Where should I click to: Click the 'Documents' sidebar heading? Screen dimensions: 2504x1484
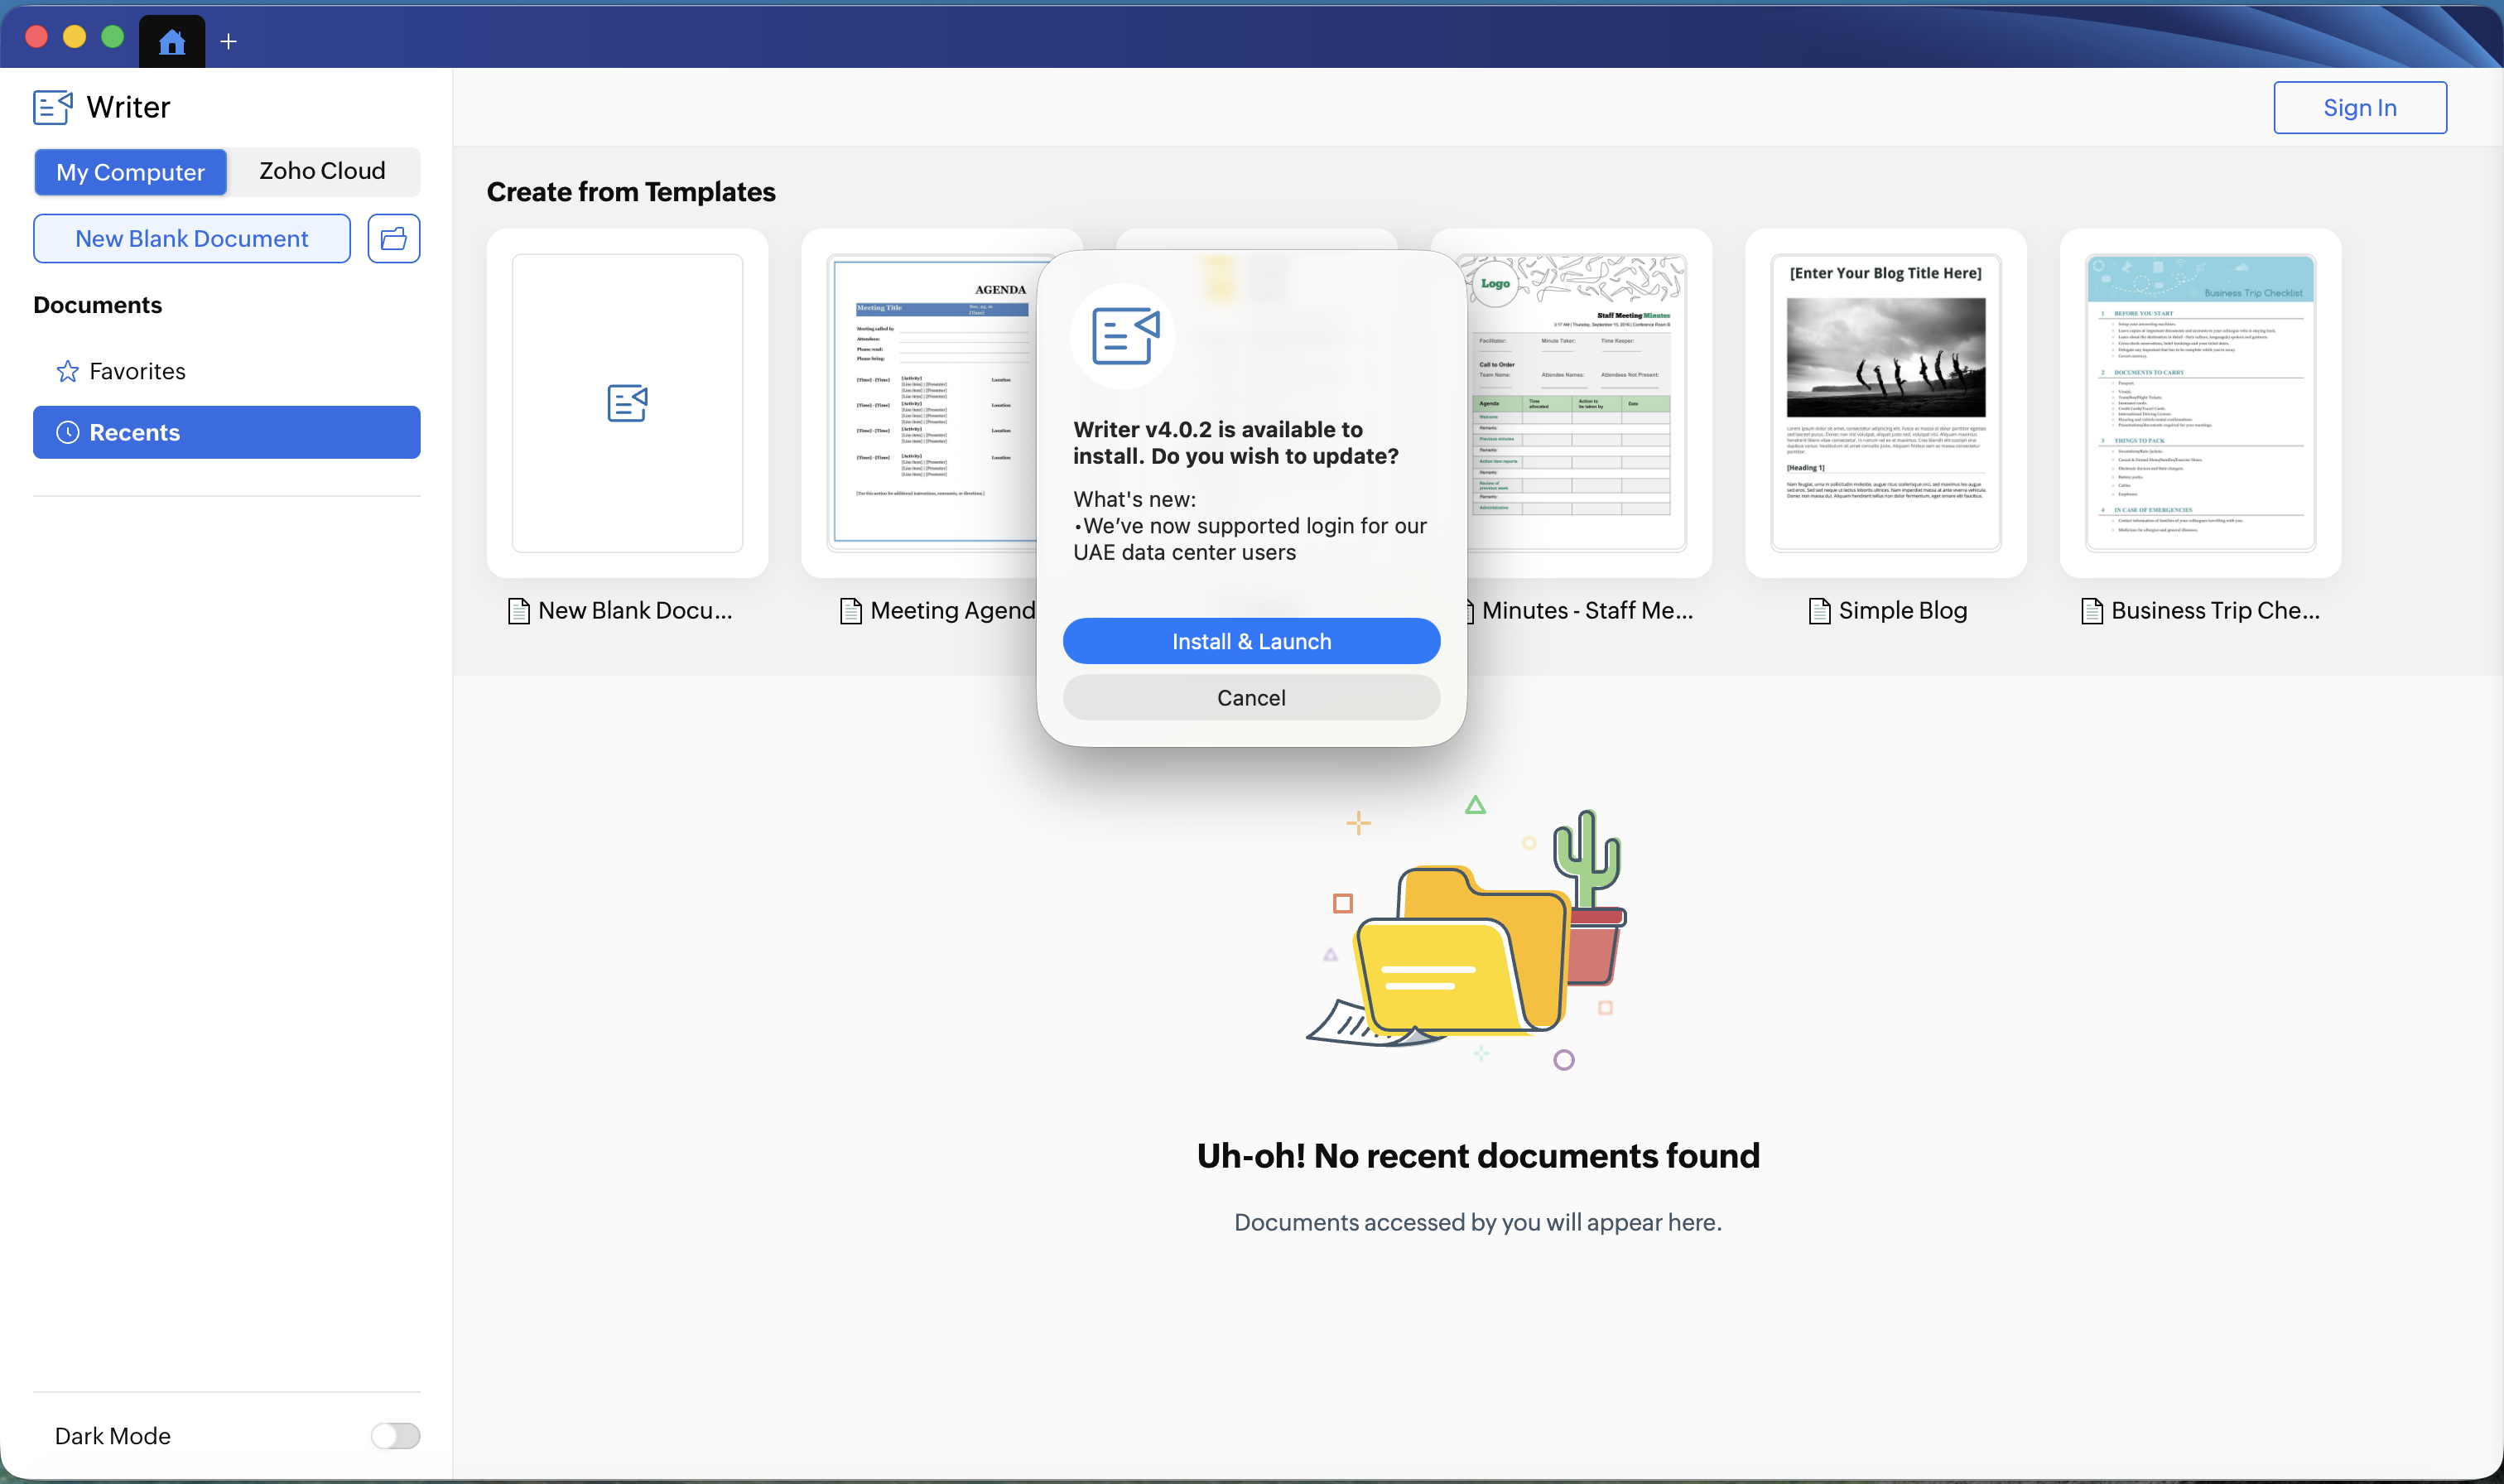coord(98,305)
